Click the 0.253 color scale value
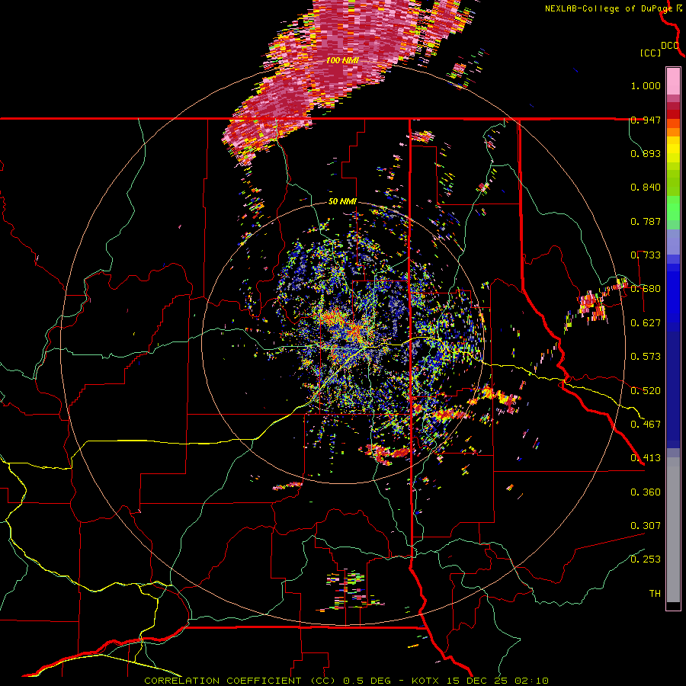Screen dimensions: 686x686 coord(646,559)
